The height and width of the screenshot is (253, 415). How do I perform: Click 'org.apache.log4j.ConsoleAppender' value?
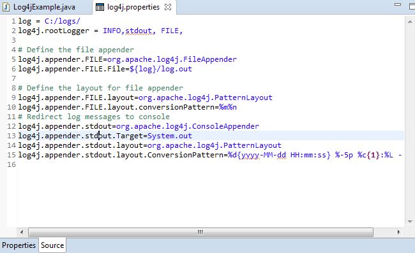click(188, 126)
